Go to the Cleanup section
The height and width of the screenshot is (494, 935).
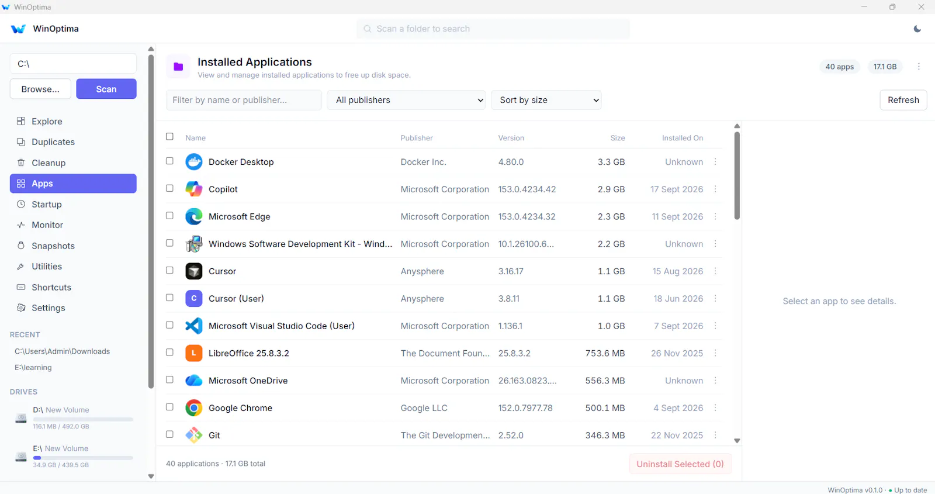(x=73, y=163)
